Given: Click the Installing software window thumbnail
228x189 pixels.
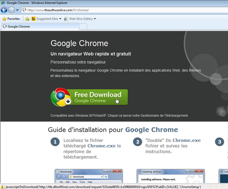Looking at the screenshot, I should tap(171, 176).
